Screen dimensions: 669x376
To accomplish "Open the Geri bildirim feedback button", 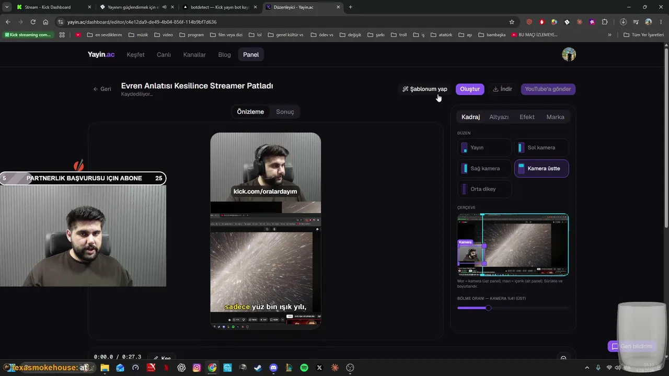I will 632,346.
